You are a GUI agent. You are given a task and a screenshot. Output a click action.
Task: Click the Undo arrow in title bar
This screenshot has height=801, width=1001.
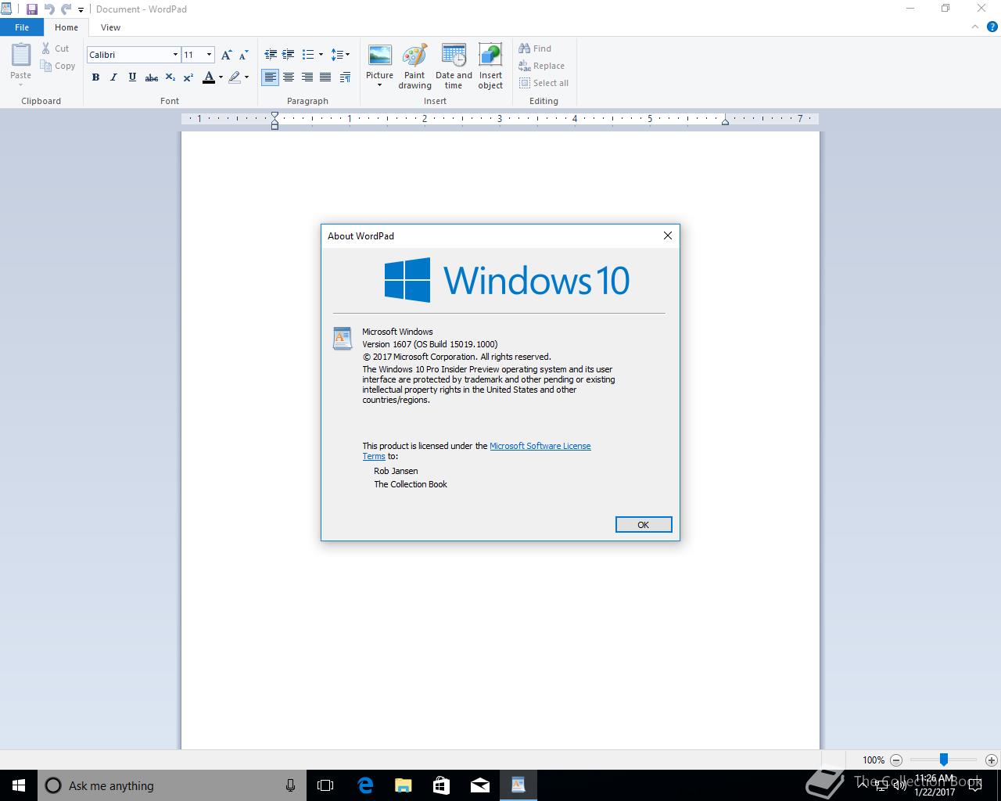click(x=49, y=9)
